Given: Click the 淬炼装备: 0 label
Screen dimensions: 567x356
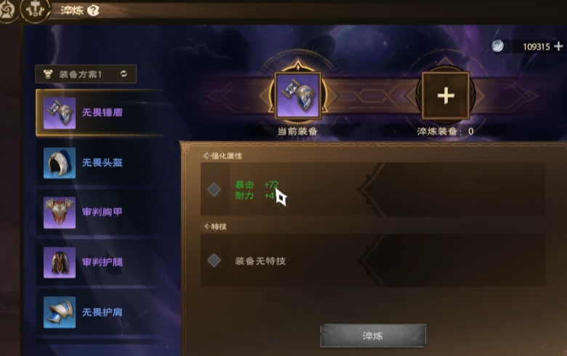Looking at the screenshot, I should pyautogui.click(x=445, y=132).
